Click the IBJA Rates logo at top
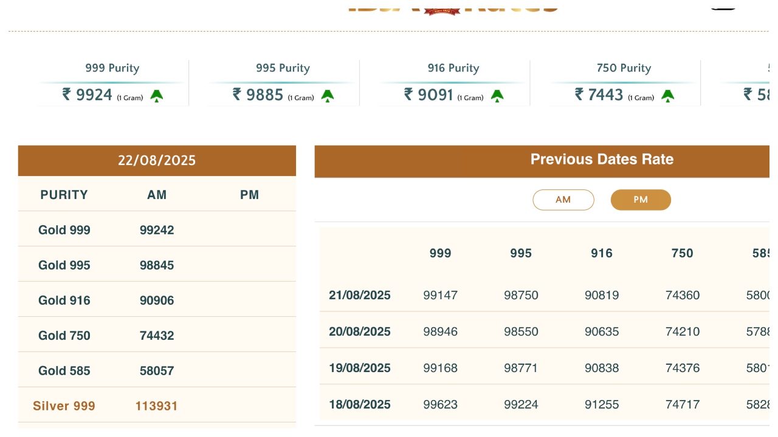 coord(453,7)
